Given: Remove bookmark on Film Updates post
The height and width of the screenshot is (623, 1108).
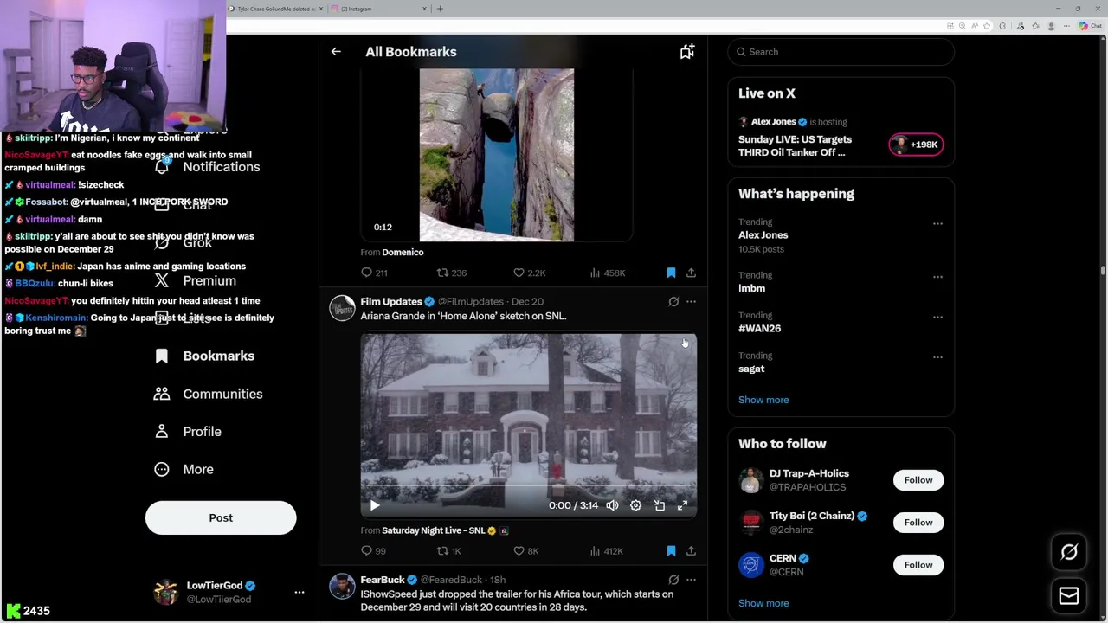Looking at the screenshot, I should [671, 551].
